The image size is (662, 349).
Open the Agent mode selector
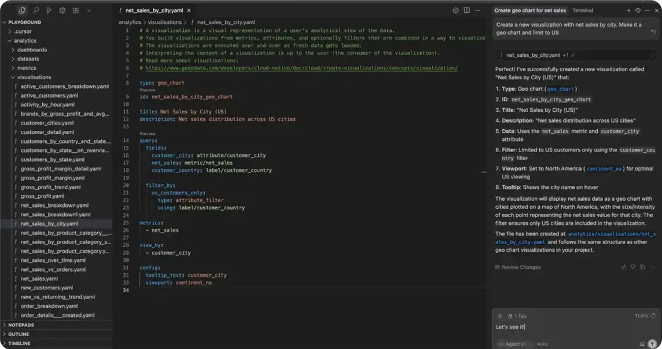coord(512,344)
